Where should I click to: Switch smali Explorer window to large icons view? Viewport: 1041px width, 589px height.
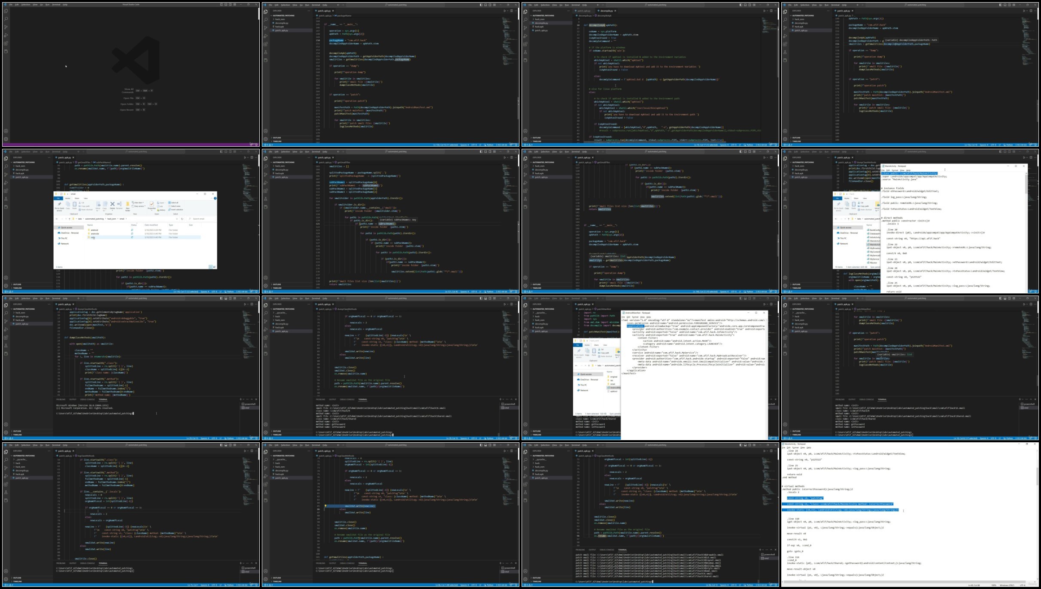[214, 267]
